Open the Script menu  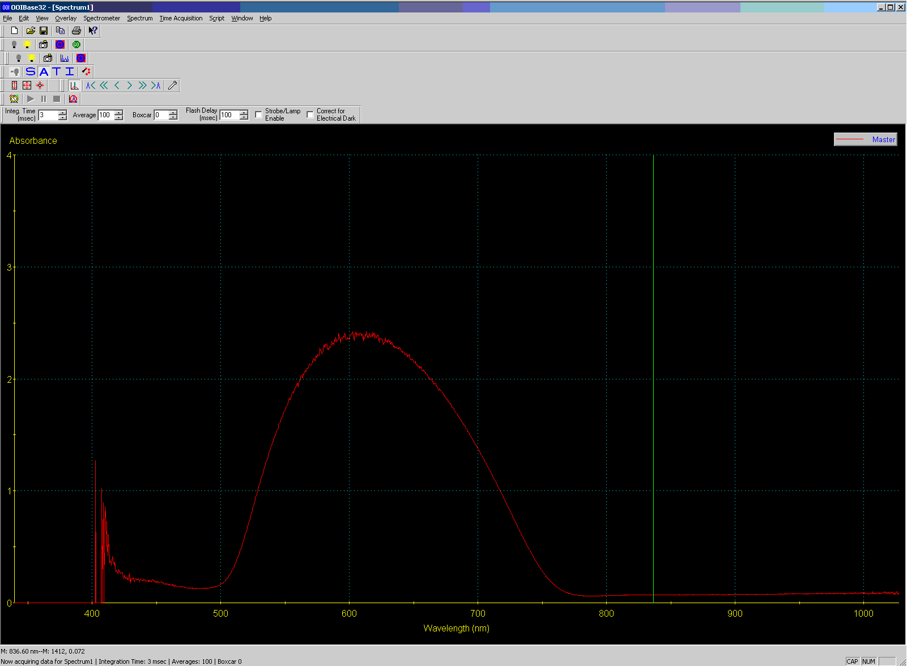217,18
